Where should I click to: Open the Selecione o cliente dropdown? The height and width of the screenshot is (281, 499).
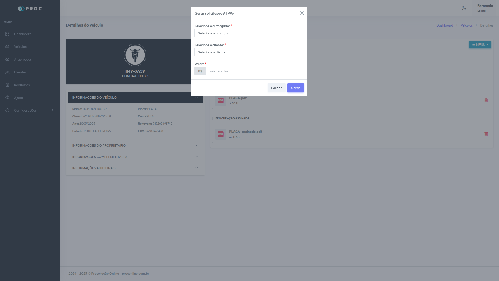point(249,52)
